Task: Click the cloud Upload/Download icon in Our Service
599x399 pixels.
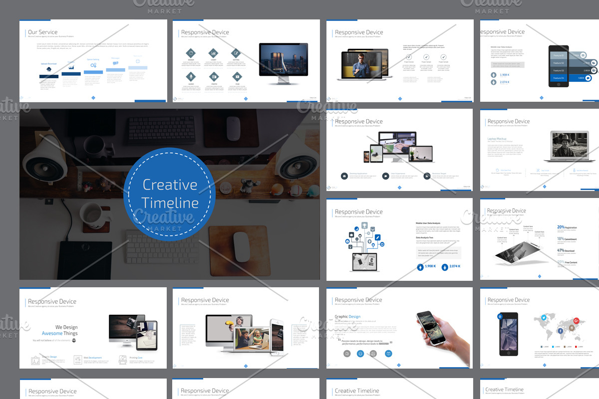Action: [48, 69]
